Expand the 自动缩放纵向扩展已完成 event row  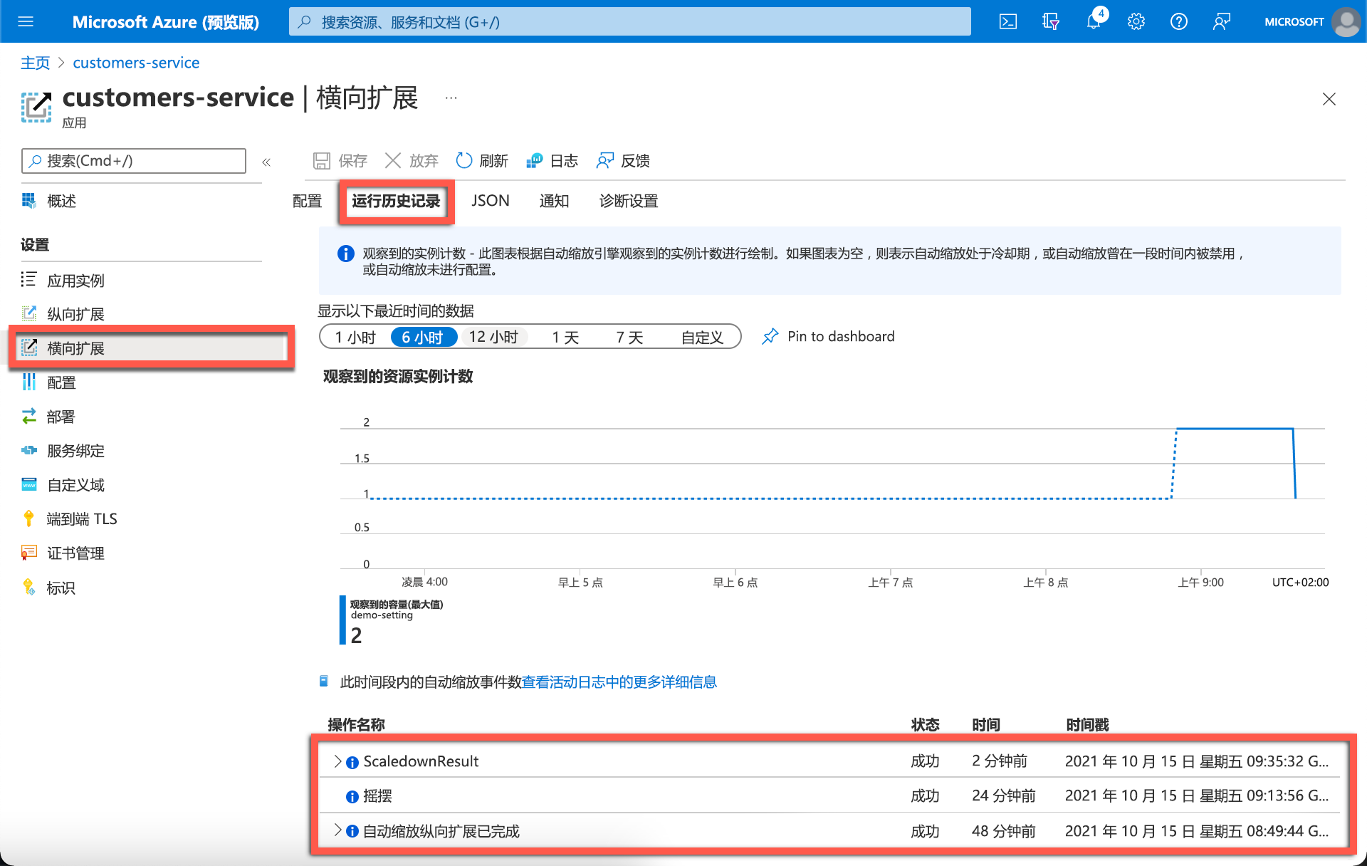coord(338,831)
